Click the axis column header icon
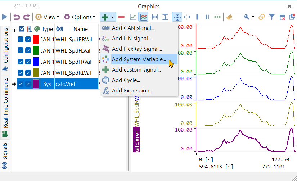 29,29
